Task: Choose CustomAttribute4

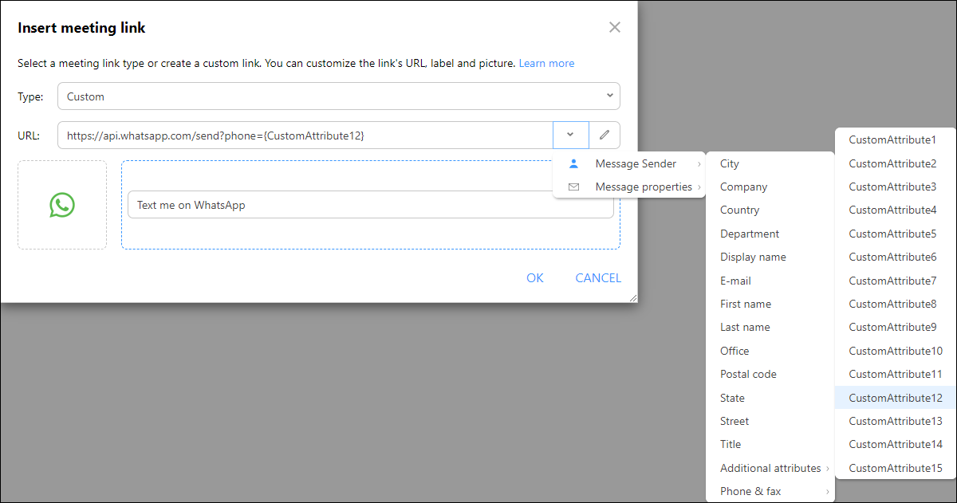Action: pyautogui.click(x=896, y=210)
